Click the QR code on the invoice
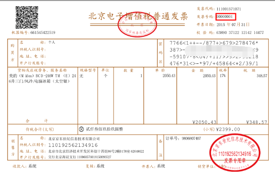 27,17
